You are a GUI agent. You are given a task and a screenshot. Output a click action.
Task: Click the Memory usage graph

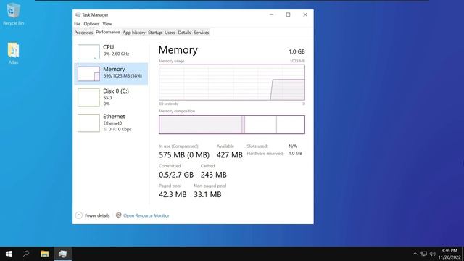coord(232,82)
